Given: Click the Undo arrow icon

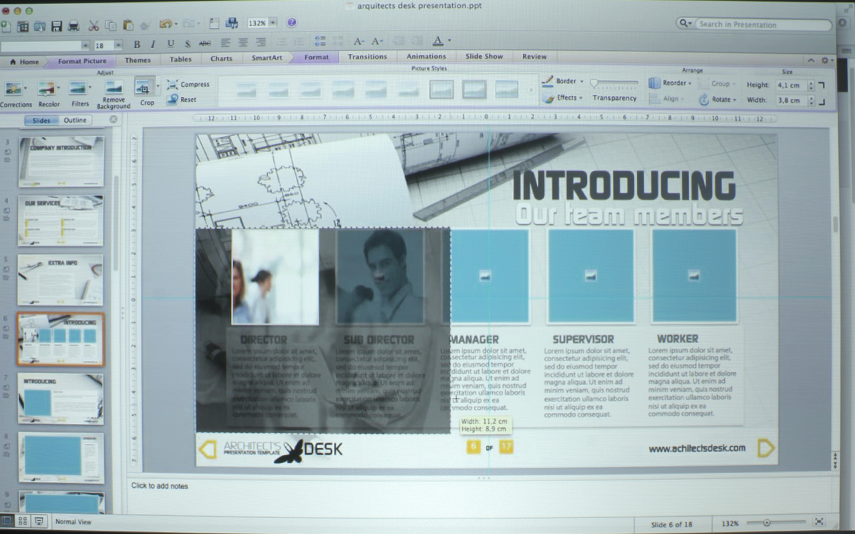Looking at the screenshot, I should click(x=165, y=24).
